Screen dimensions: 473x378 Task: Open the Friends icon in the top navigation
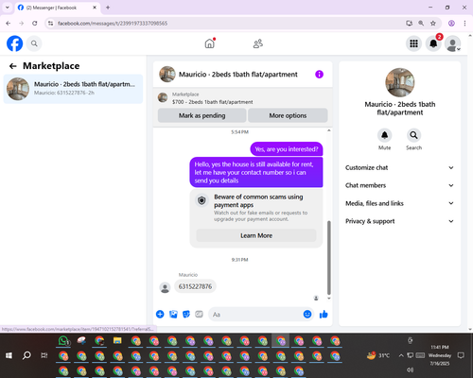pos(258,43)
